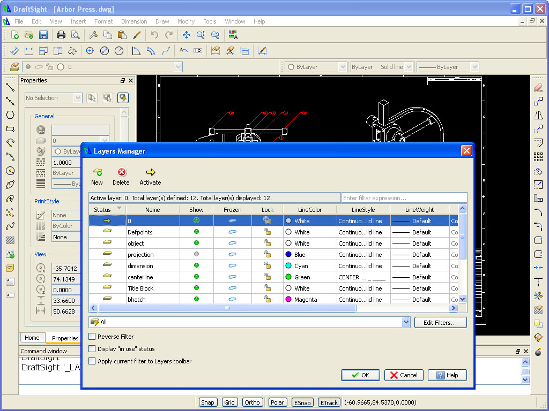Click the Save icon in toolbar
This screenshot has height=411, width=549.
click(x=43, y=35)
